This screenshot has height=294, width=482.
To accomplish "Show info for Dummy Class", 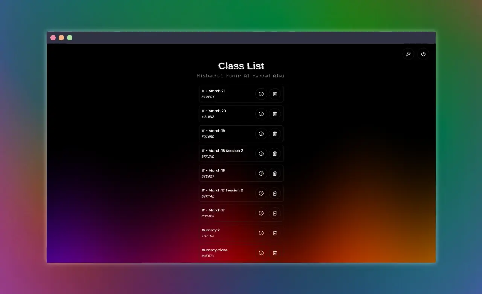I will pyautogui.click(x=261, y=253).
